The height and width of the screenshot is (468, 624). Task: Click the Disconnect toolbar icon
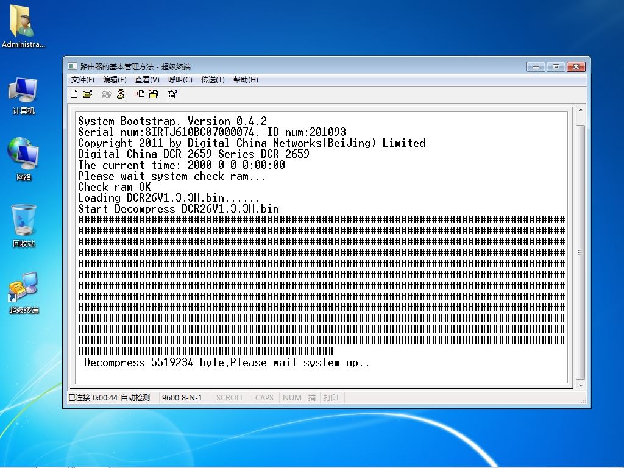pyautogui.click(x=121, y=94)
